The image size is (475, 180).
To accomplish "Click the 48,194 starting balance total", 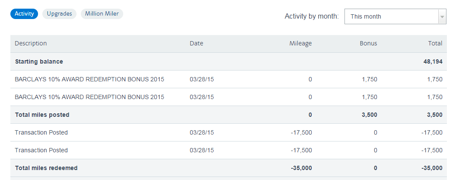I will [433, 61].
